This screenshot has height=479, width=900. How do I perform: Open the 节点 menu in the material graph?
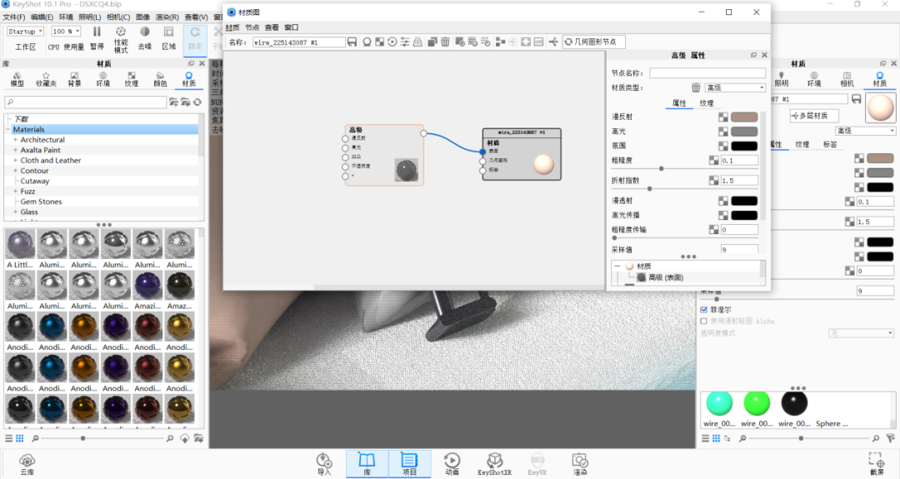coord(252,27)
